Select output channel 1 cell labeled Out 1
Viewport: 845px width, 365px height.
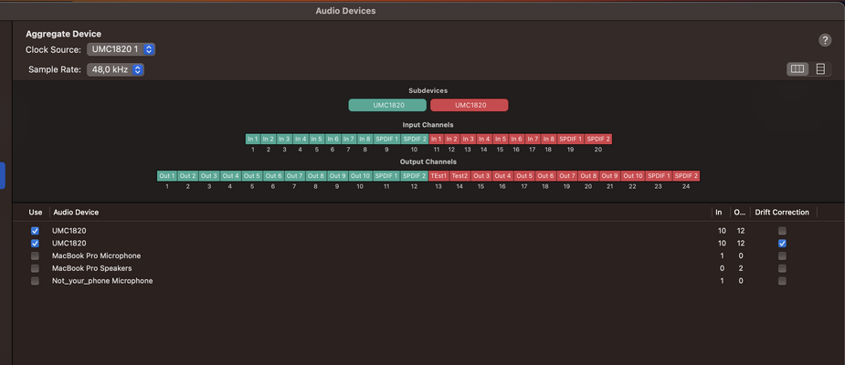point(167,175)
